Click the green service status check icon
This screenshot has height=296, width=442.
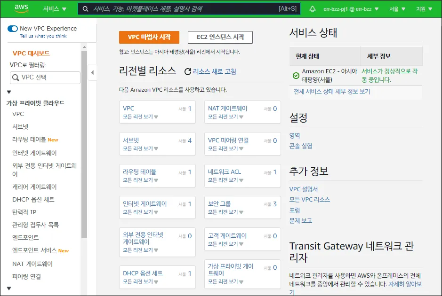click(296, 75)
